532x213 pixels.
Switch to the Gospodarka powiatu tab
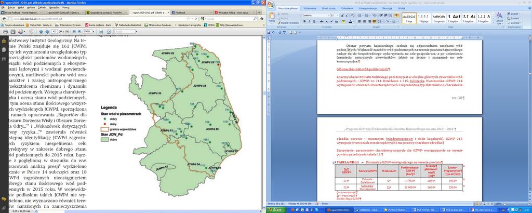(x=106, y=12)
